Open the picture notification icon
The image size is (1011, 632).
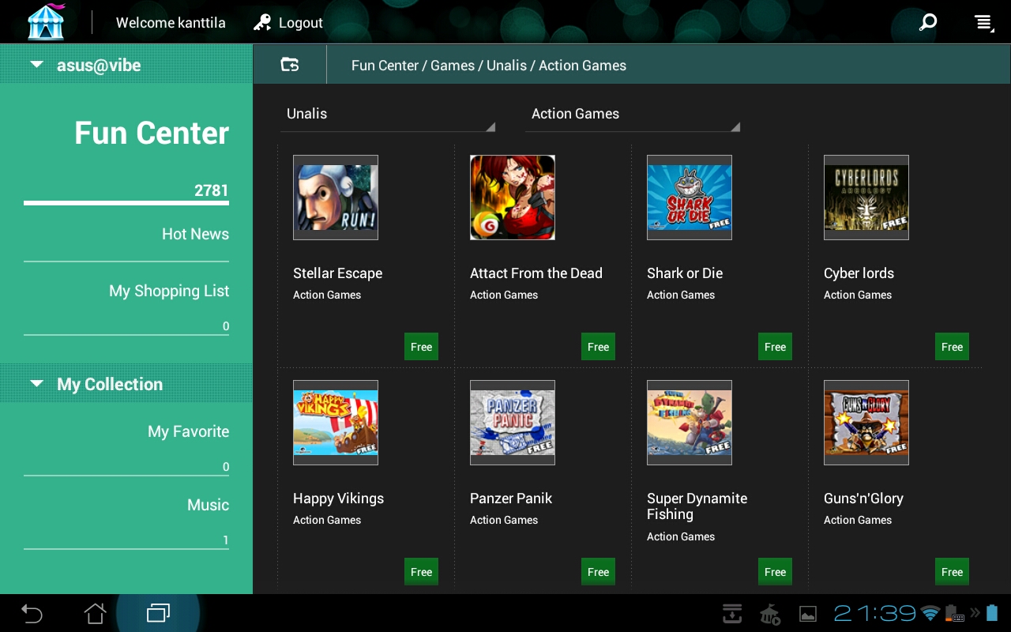(808, 614)
